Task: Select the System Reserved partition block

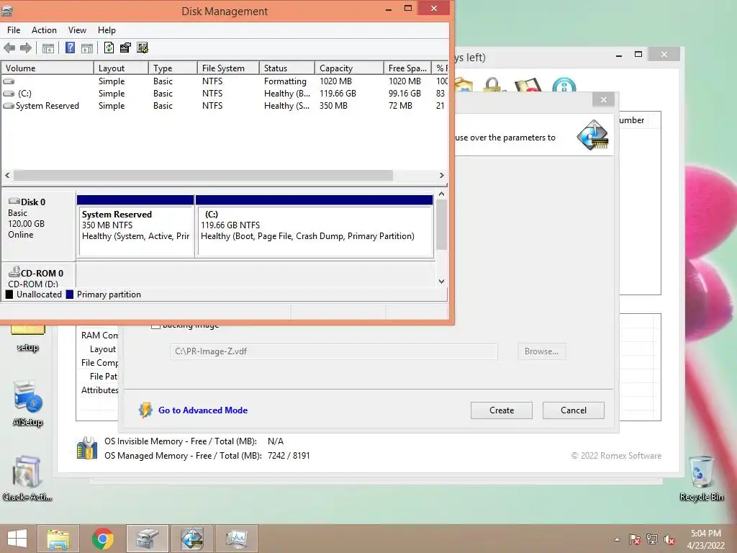Action: click(135, 225)
